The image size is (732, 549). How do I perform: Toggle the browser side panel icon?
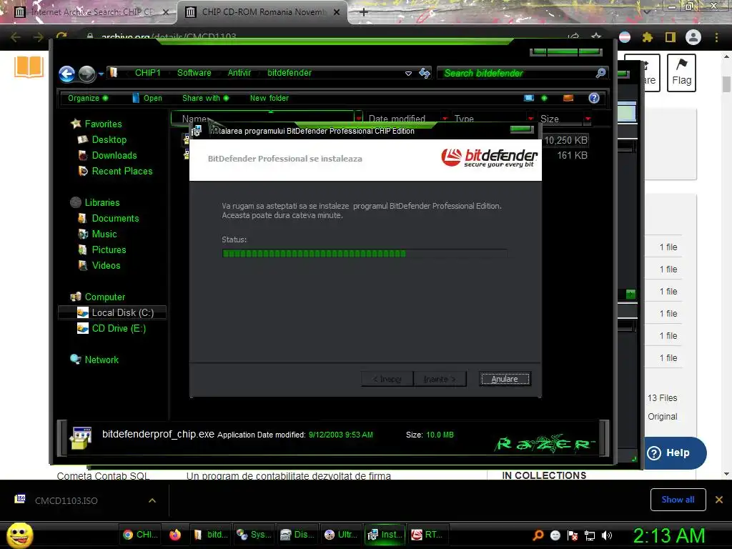tap(671, 37)
